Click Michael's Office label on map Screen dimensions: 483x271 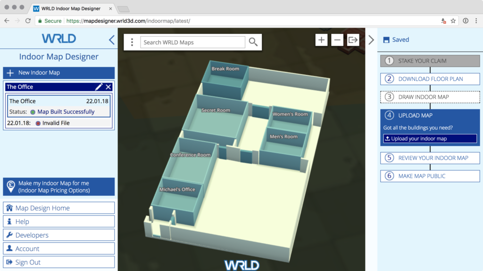tap(177, 190)
